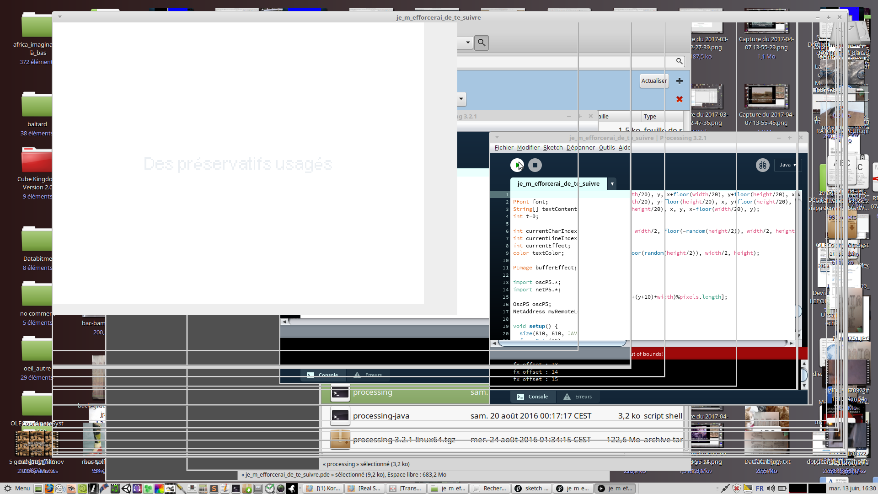Click the Actualiser button
This screenshot has width=878, height=494.
(x=654, y=81)
